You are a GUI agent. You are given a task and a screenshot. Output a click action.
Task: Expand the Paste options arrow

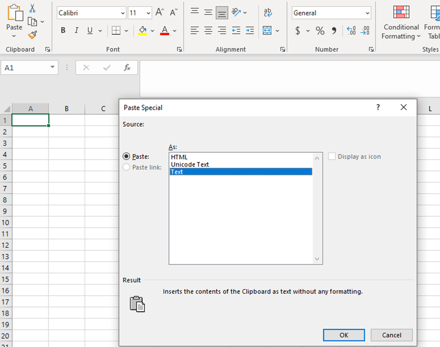coord(14,36)
